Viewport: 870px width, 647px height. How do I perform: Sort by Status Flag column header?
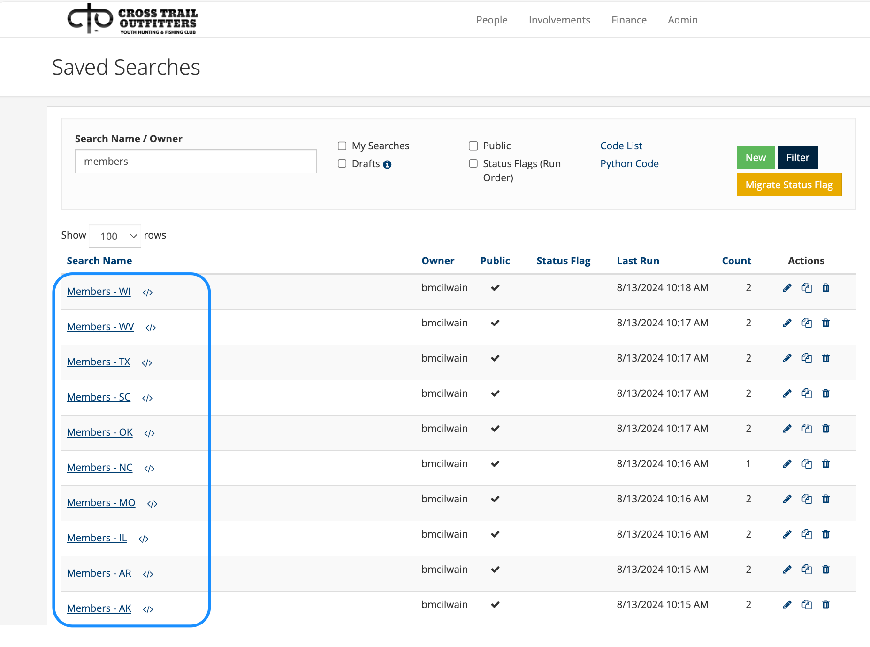coord(563,261)
